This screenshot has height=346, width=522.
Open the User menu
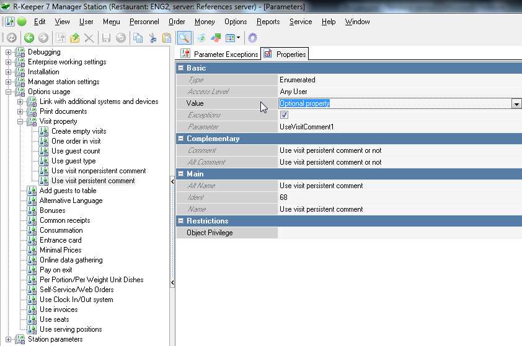pyautogui.click(x=86, y=22)
